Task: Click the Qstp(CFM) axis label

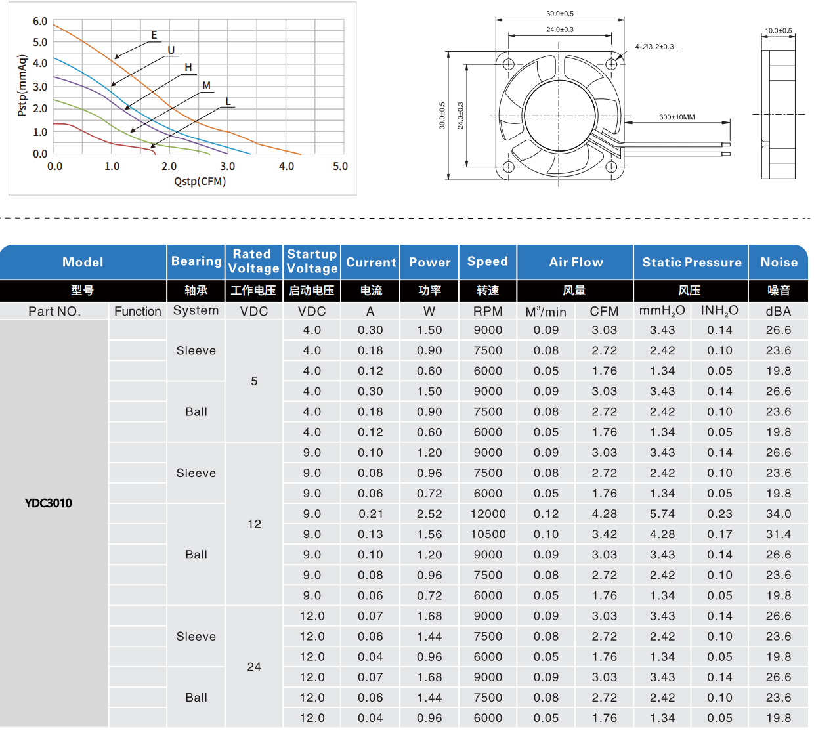Action: (200, 181)
